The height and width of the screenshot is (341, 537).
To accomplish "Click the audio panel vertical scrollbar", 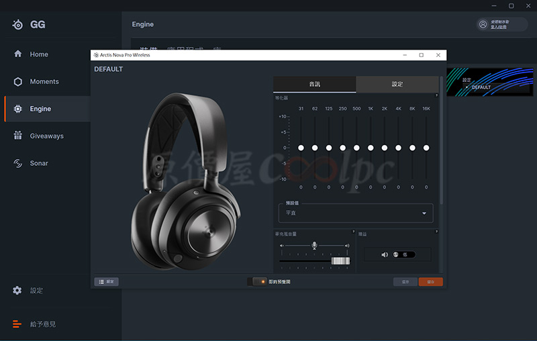I will point(442,140).
